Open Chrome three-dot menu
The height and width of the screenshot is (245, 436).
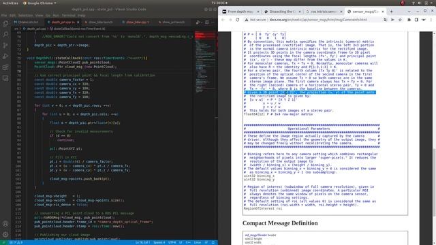(x=431, y=20)
